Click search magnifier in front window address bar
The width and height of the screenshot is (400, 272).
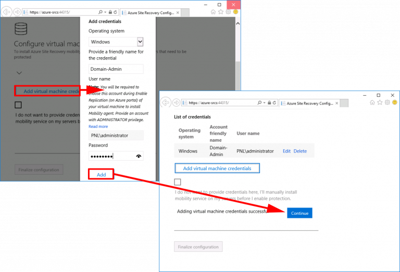pos(259,102)
